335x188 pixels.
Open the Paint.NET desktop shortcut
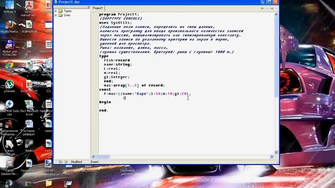click(x=48, y=166)
